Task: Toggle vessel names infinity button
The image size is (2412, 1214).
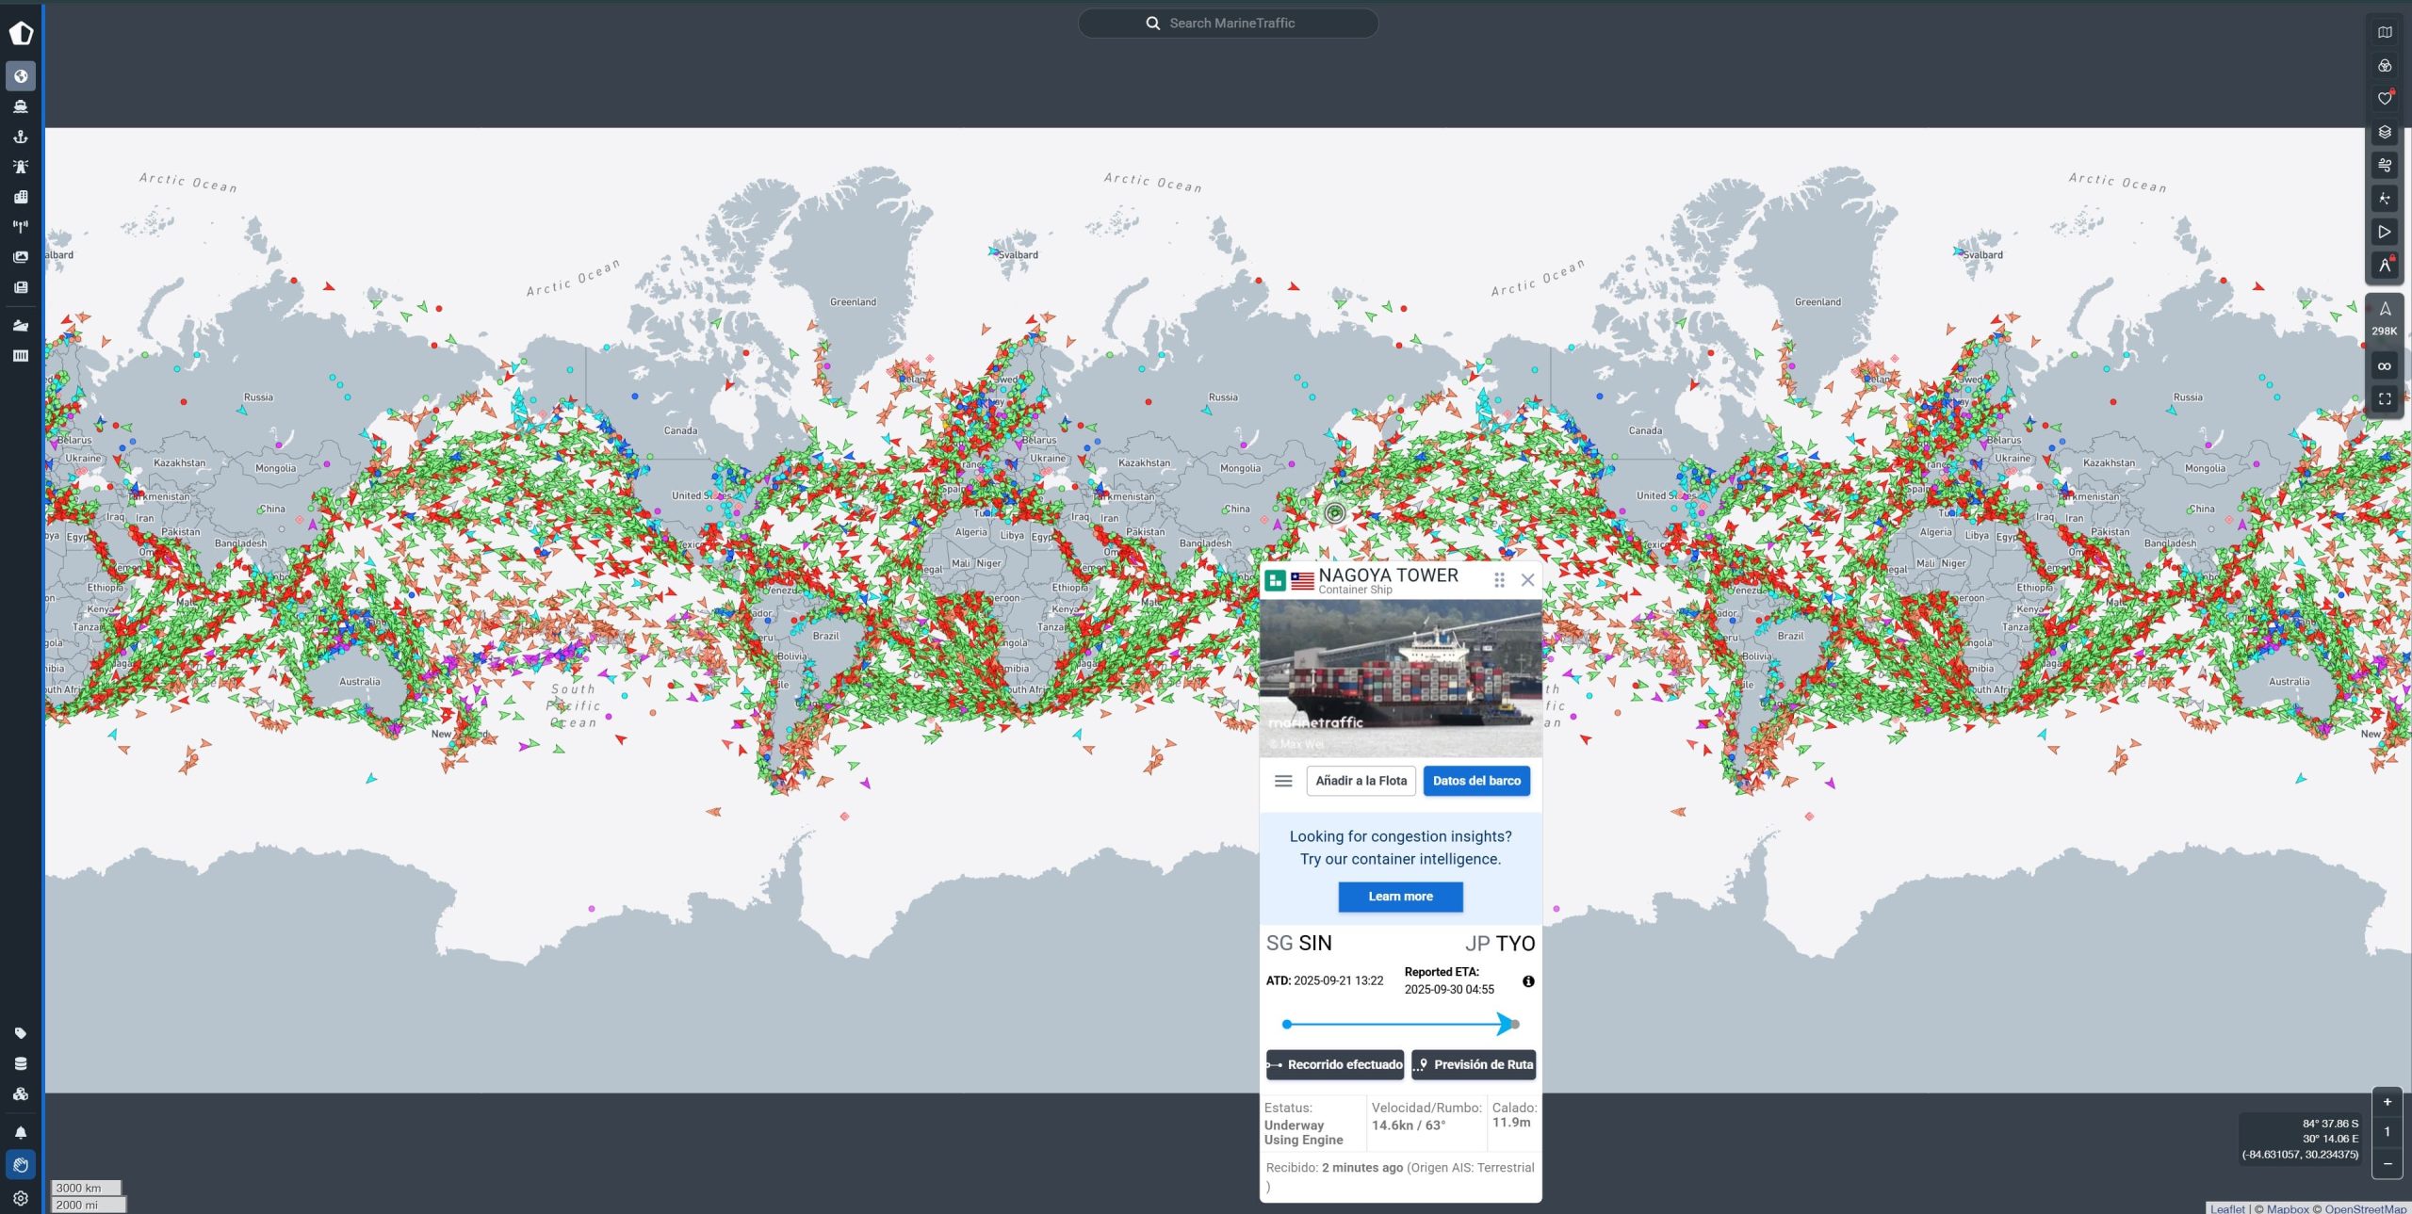Action: [2385, 366]
